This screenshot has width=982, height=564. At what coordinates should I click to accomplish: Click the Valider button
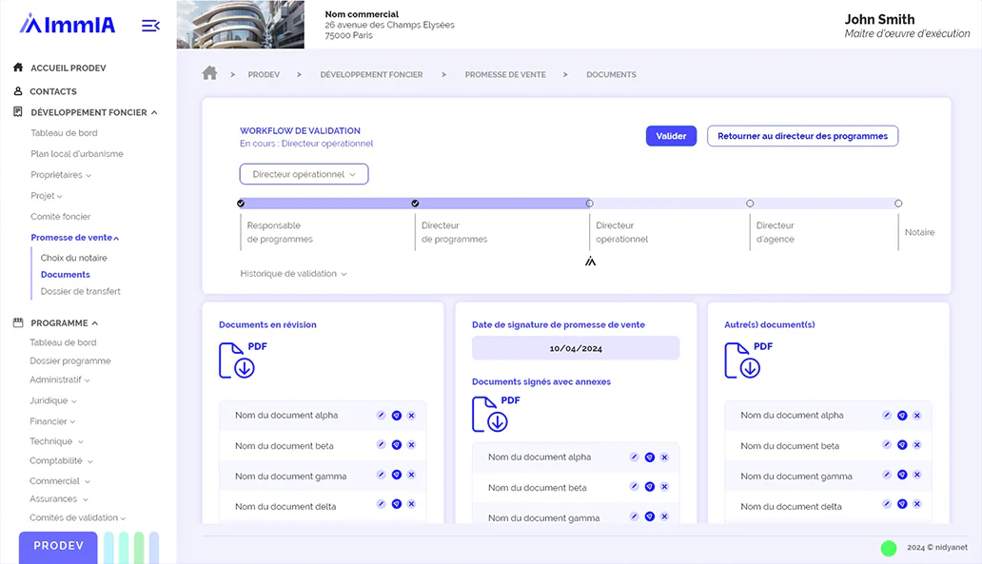pos(671,136)
